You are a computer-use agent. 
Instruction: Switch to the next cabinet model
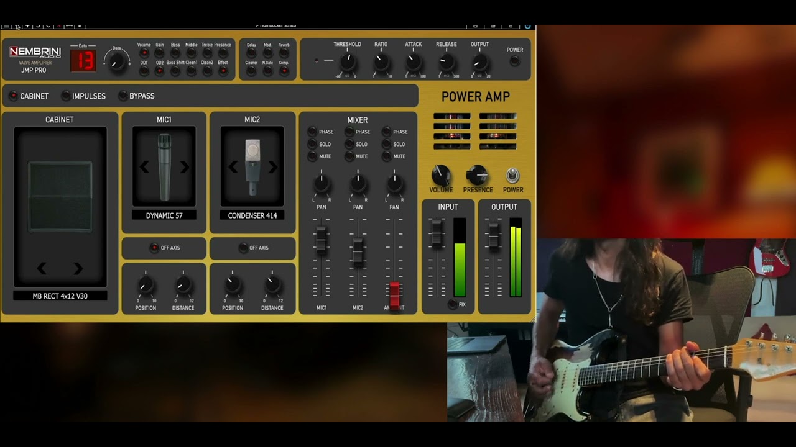78,268
